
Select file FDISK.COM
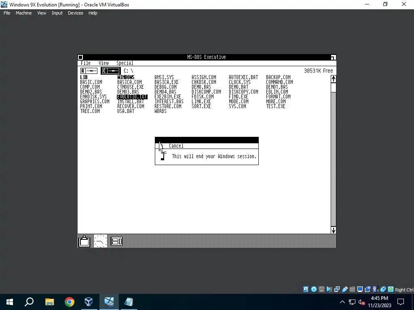(x=203, y=97)
